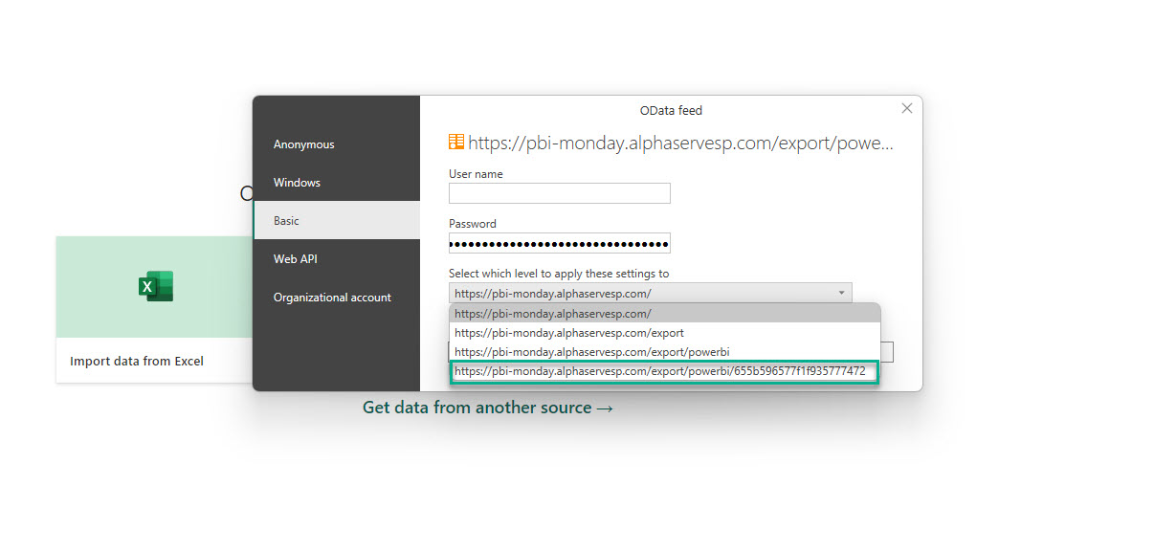Select the Basic authentication tab
Screen dimensions: 1154x552
[x=287, y=221]
